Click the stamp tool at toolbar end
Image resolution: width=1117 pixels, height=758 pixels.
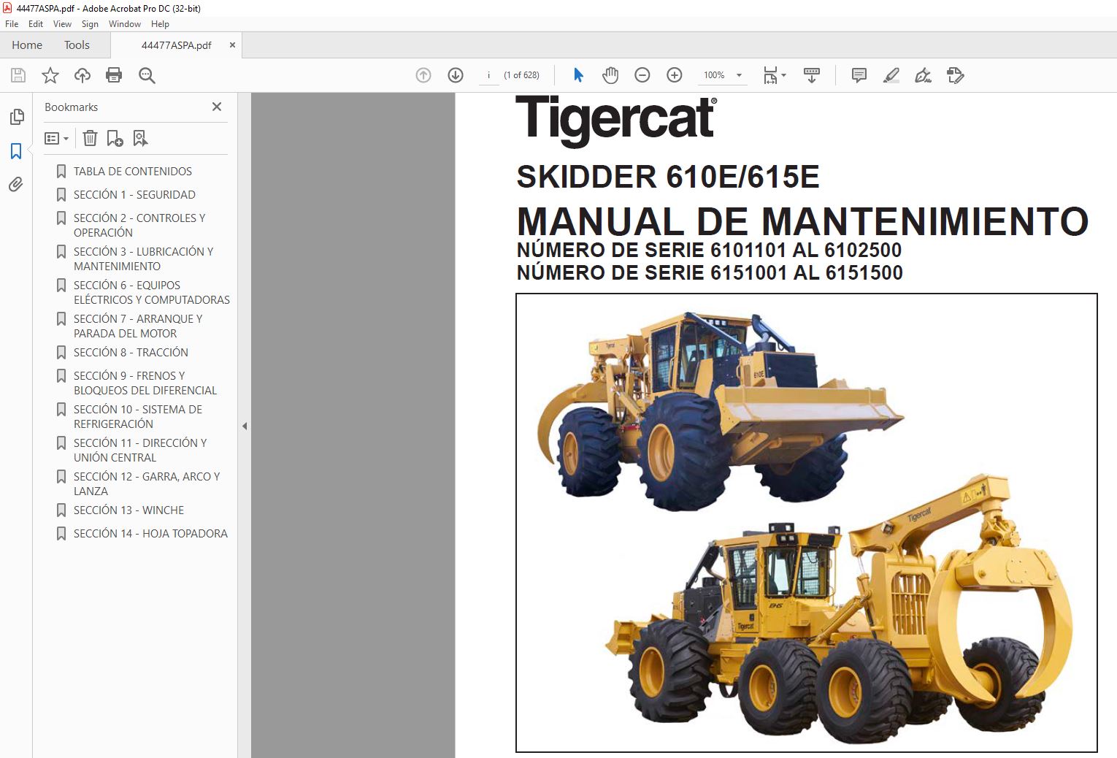click(x=955, y=75)
